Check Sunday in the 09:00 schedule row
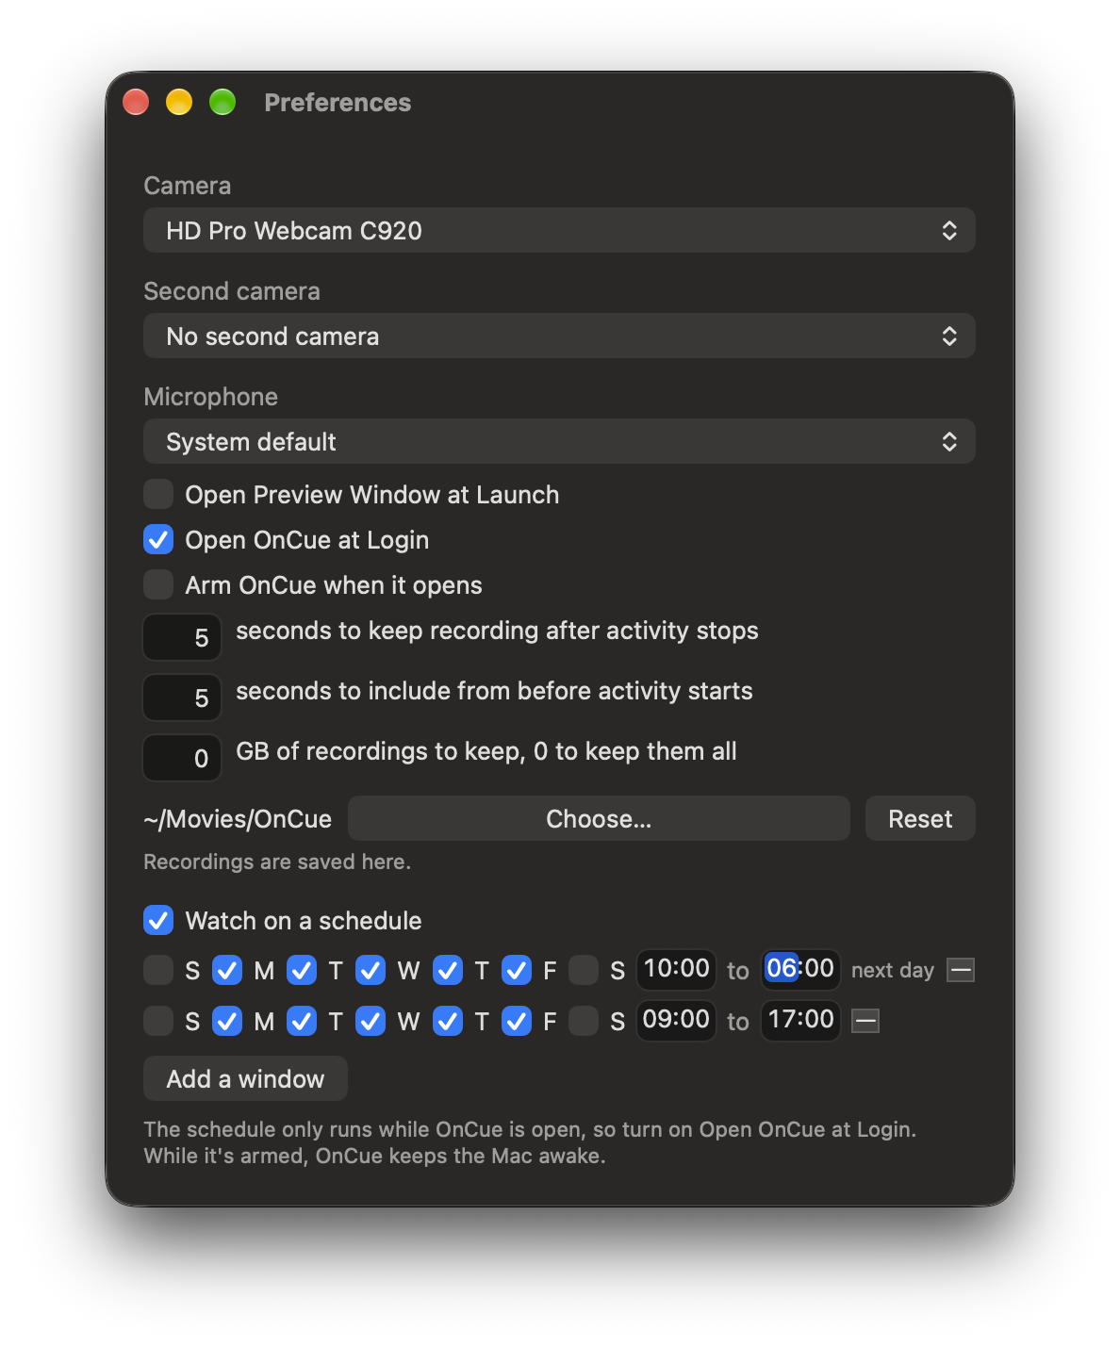Viewport: 1120px width, 1346px height. click(x=158, y=1021)
